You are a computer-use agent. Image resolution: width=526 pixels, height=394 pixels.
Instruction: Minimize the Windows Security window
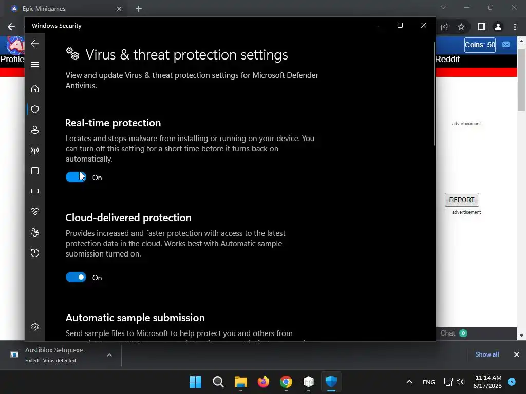(x=377, y=26)
